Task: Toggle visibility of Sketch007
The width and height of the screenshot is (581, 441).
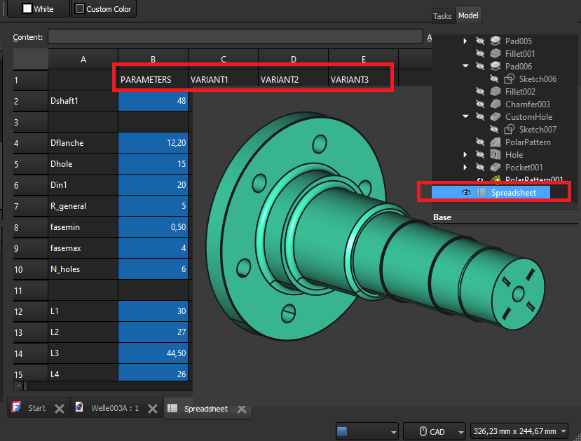Action: (494, 129)
